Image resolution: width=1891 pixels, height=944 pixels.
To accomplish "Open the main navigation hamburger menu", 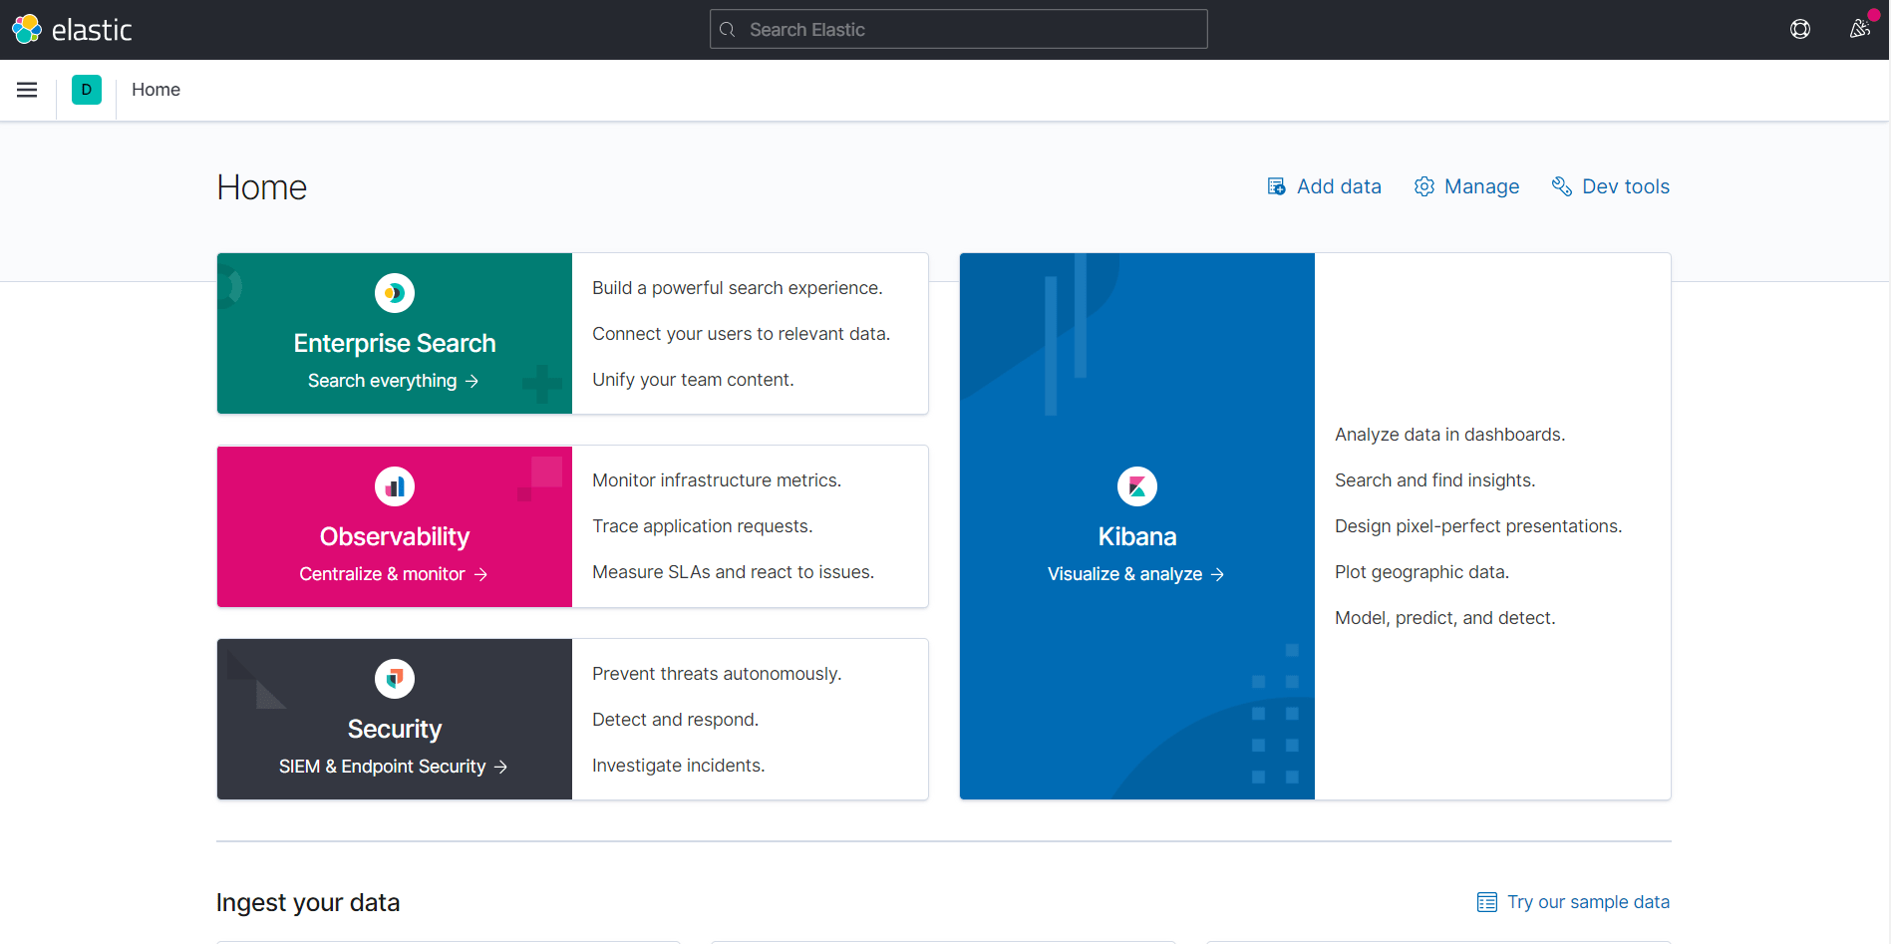I will tap(27, 90).
